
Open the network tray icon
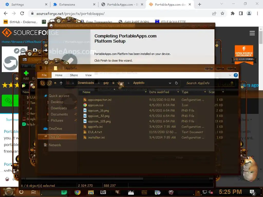[x=205, y=192]
